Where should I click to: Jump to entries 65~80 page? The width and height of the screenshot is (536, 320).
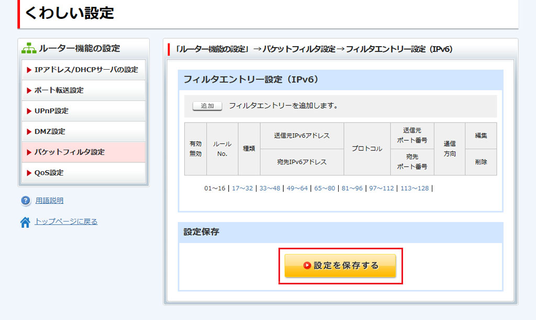click(x=325, y=189)
